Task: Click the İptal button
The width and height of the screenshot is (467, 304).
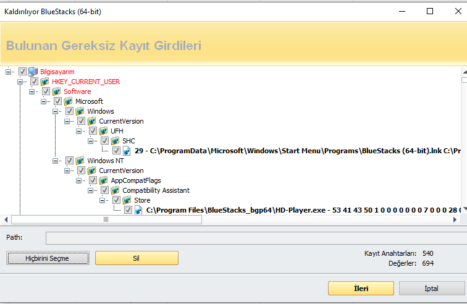Action: (432, 288)
